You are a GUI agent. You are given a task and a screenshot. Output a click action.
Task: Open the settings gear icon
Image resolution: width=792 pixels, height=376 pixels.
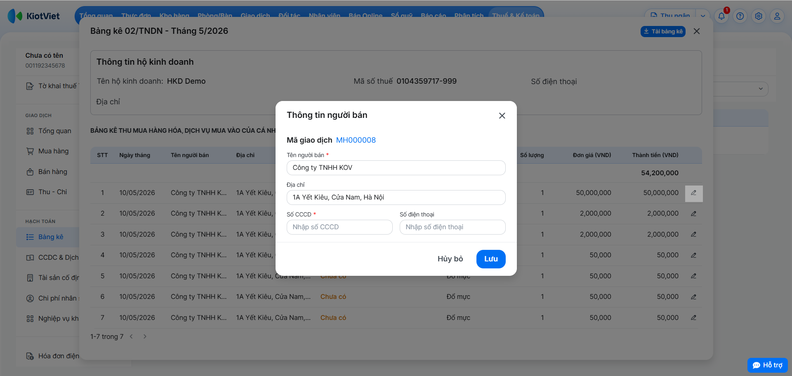pos(759,16)
